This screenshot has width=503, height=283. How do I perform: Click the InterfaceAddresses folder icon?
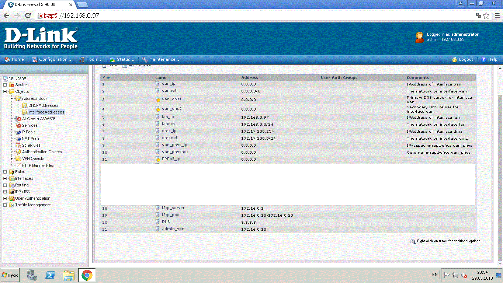[25, 112]
